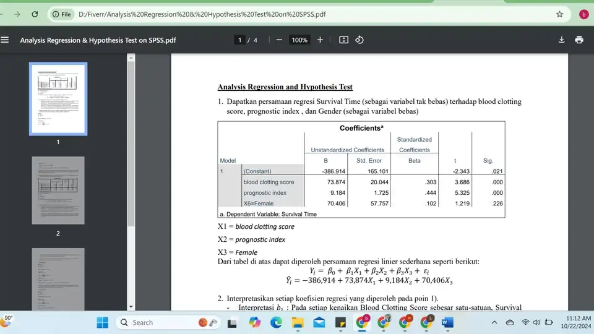Select page 2 thumbnail
594x334 pixels.
pyautogui.click(x=58, y=191)
